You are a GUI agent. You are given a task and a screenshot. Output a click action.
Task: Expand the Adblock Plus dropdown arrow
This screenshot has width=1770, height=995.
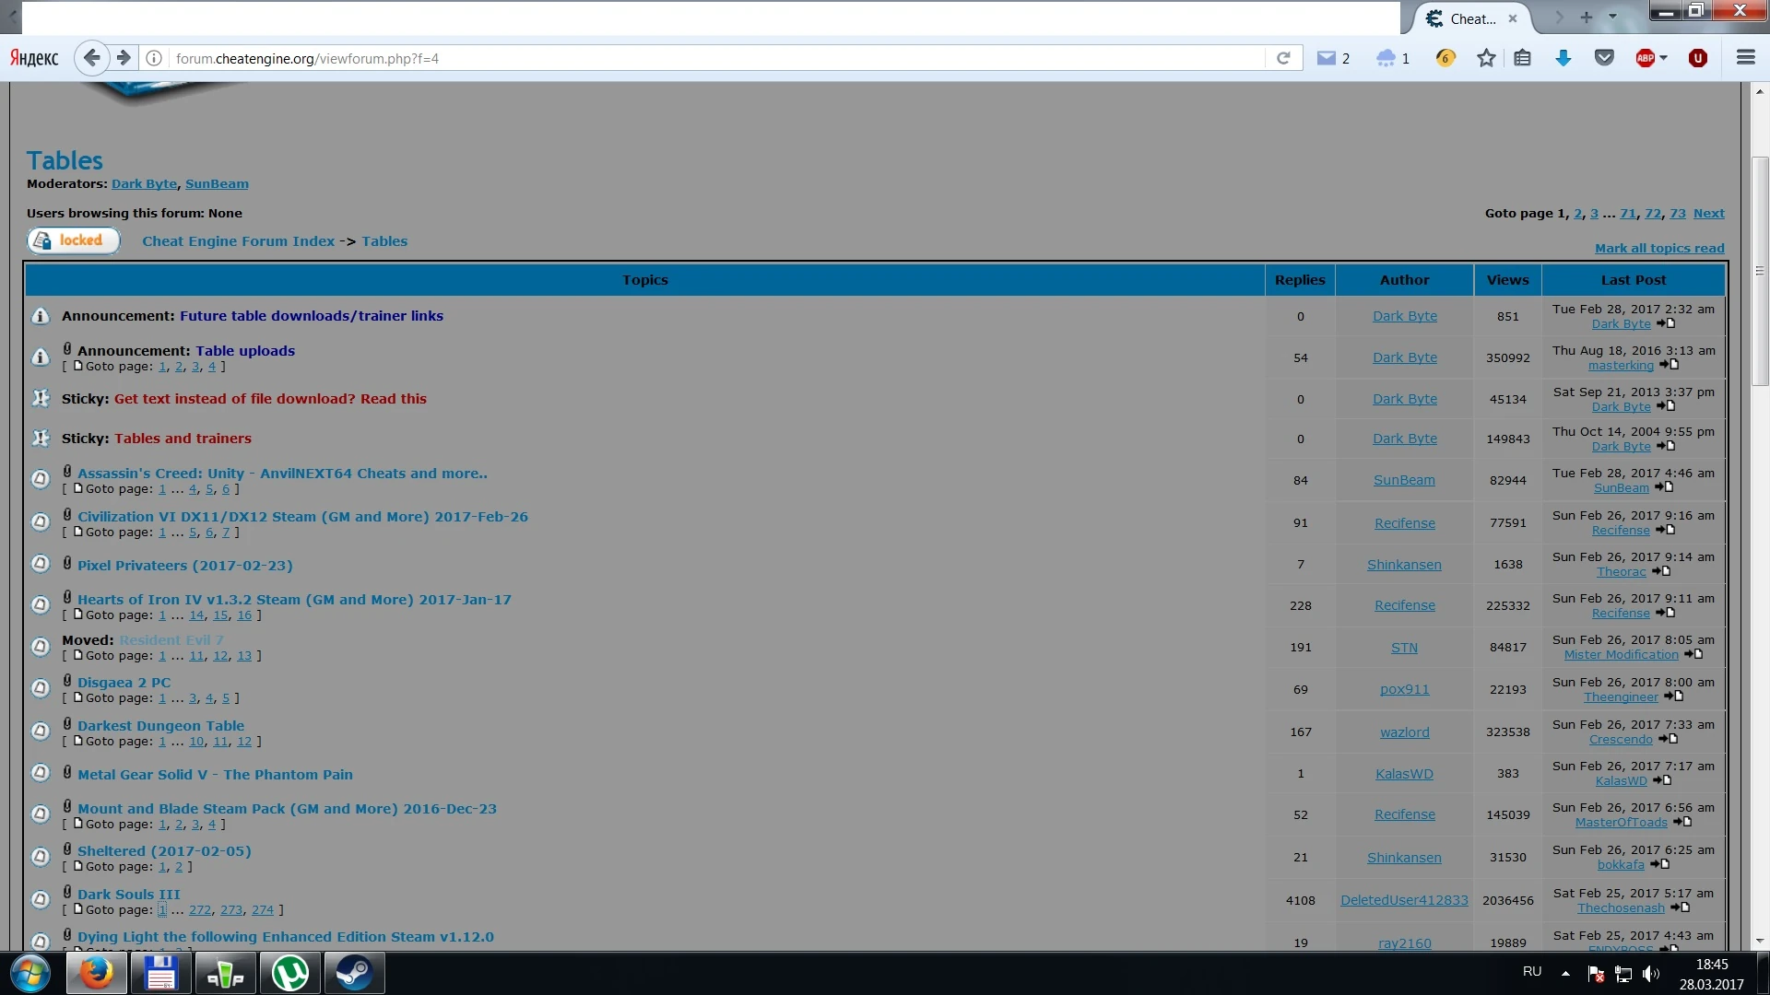(1664, 58)
